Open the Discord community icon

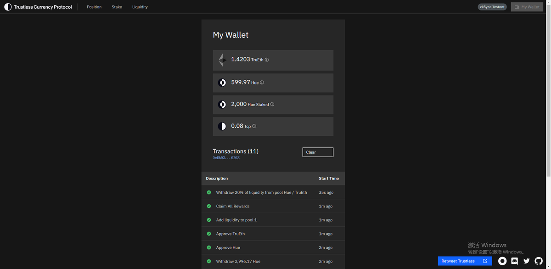pyautogui.click(x=513, y=260)
